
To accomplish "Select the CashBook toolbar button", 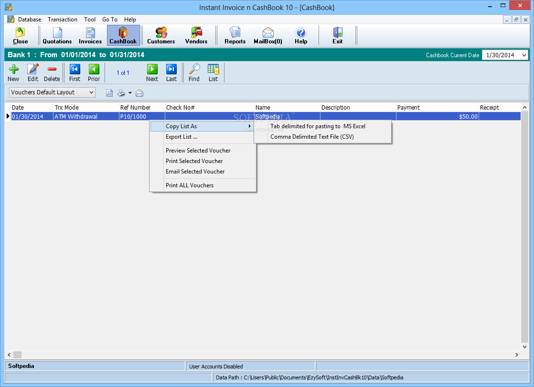I will tap(123, 36).
